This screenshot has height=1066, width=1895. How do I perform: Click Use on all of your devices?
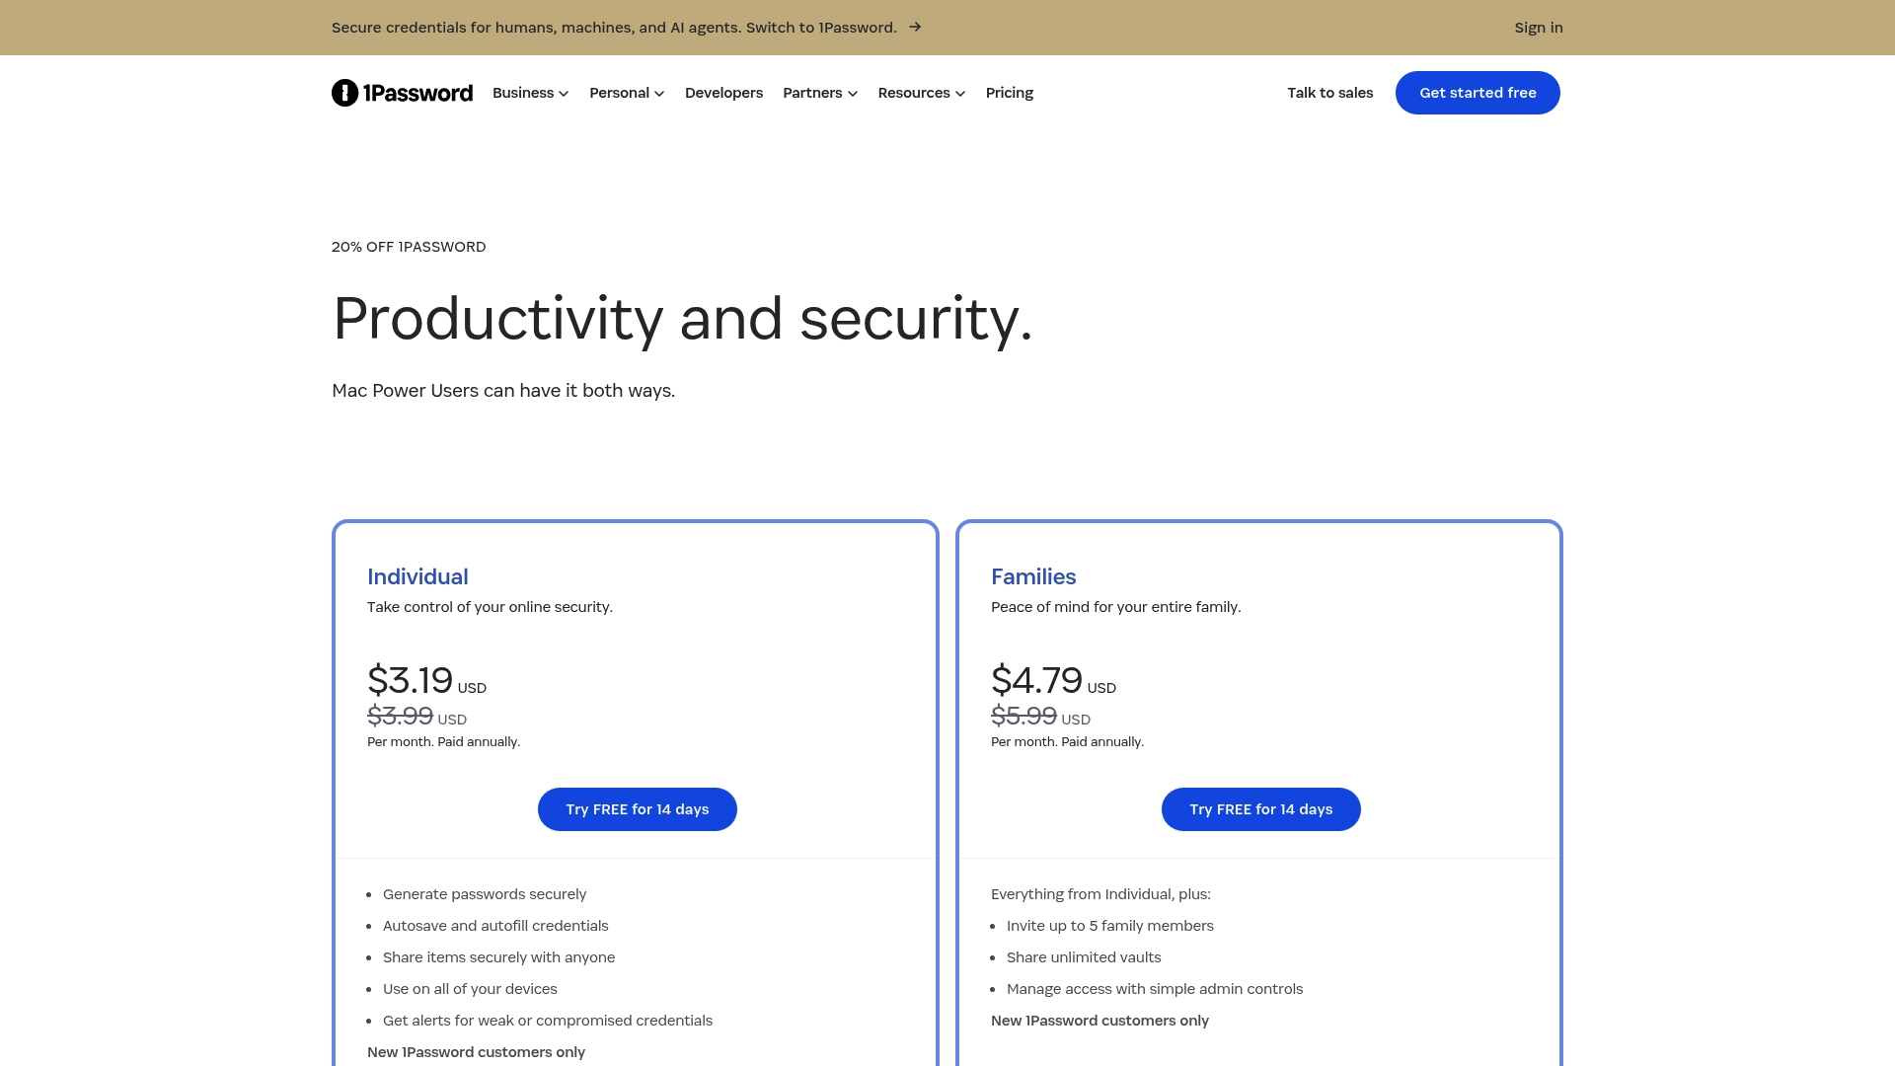pos(470,989)
